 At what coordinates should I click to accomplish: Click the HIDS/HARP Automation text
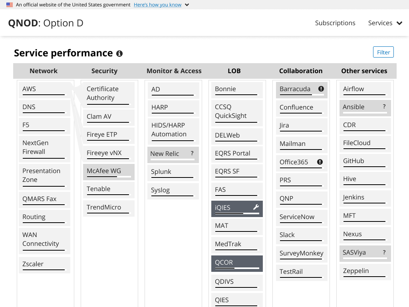click(169, 130)
